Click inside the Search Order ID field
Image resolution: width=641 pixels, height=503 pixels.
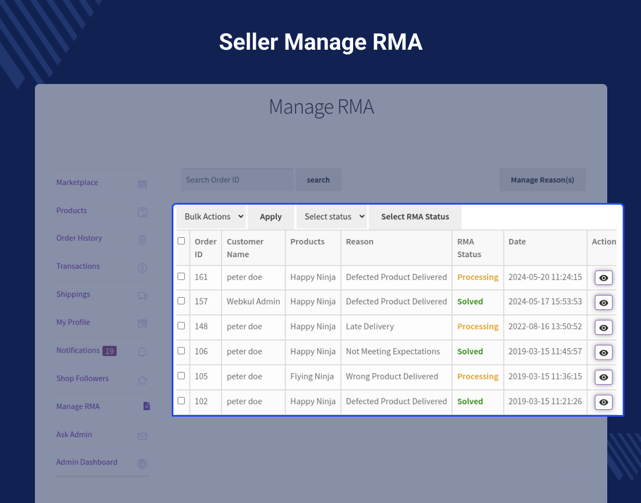[237, 179]
